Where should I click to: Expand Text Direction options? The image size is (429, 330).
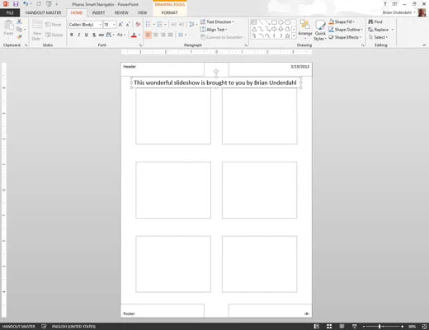217,21
